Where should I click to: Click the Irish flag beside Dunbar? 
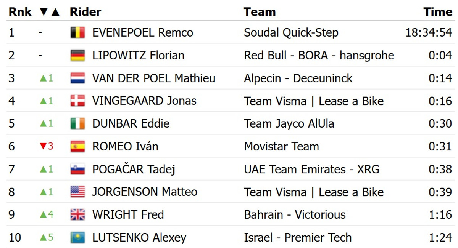[x=77, y=124]
